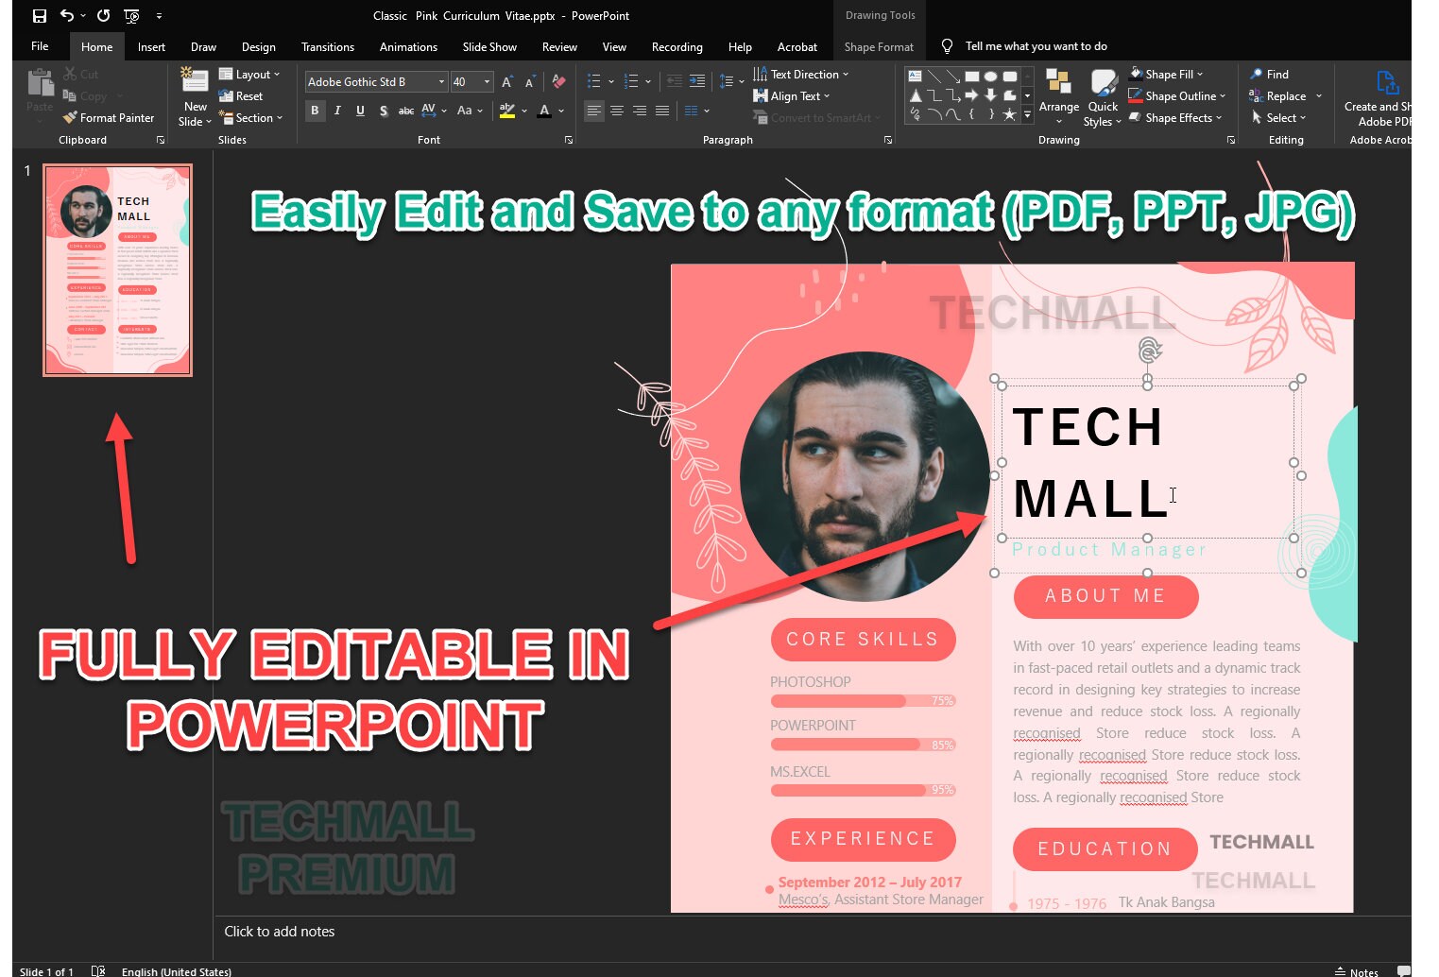The height and width of the screenshot is (977, 1439).
Task: Click the Increase Font Size icon
Action: point(506,81)
